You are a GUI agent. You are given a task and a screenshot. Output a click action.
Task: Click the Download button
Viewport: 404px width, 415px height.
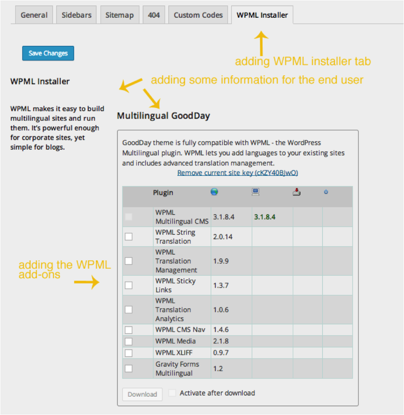pos(142,394)
